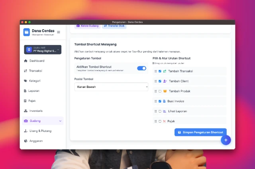Toggle the hamburger sidebar menu icon
The image size is (255, 169).
click(59, 32)
